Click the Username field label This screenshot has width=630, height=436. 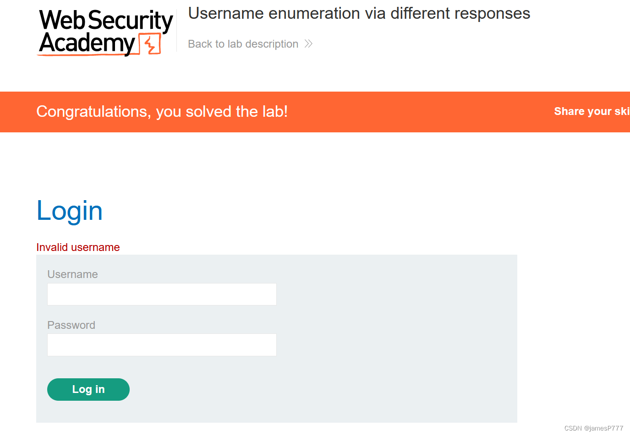72,274
